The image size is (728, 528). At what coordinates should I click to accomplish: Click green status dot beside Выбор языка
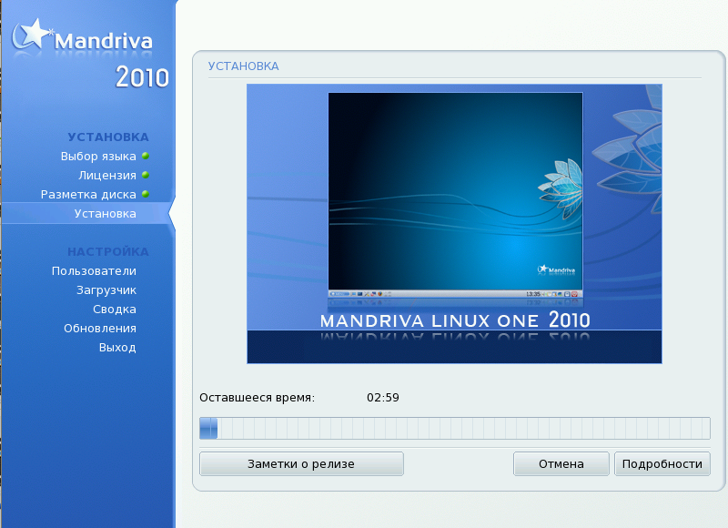146,156
